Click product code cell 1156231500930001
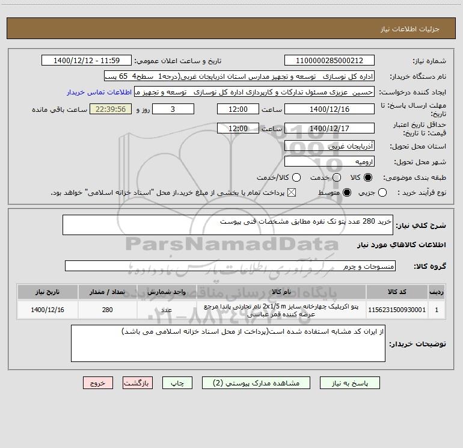Image resolution: width=463 pixels, height=448 pixels. point(397,310)
